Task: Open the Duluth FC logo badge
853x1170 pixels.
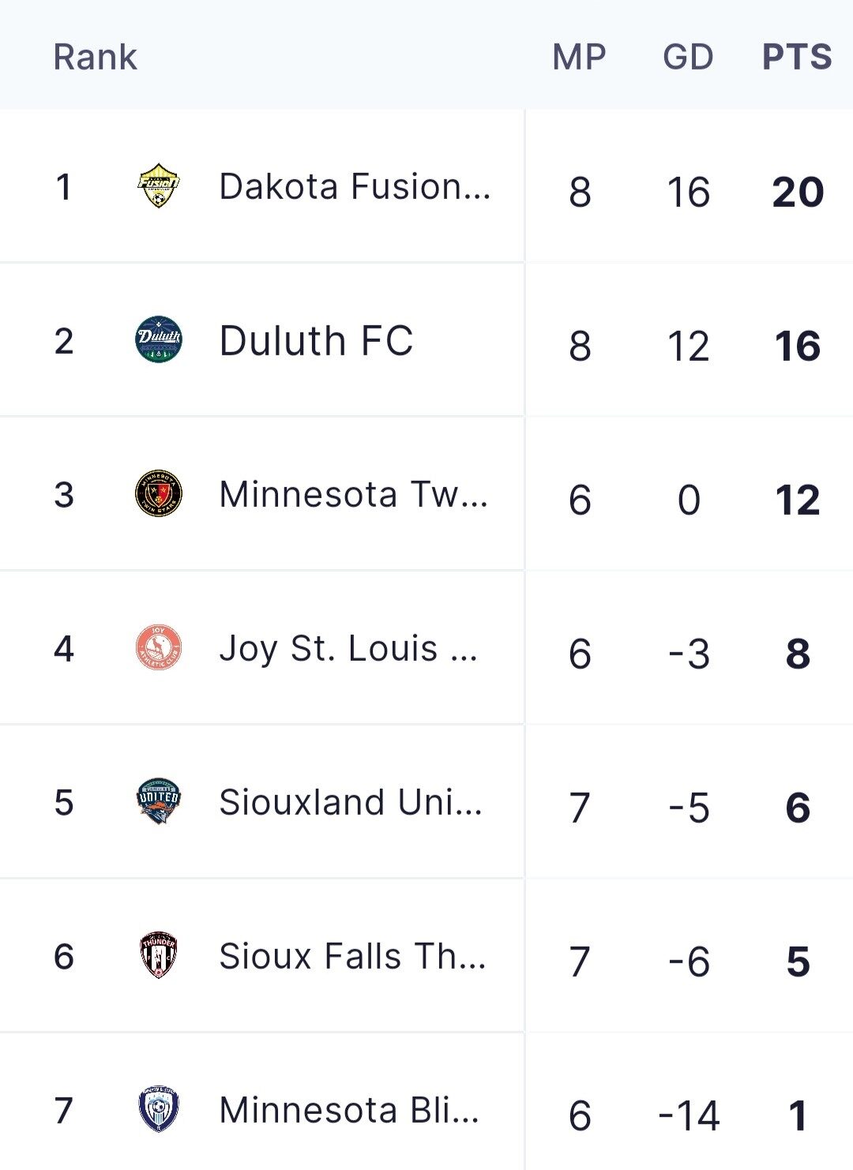Action: 159,340
